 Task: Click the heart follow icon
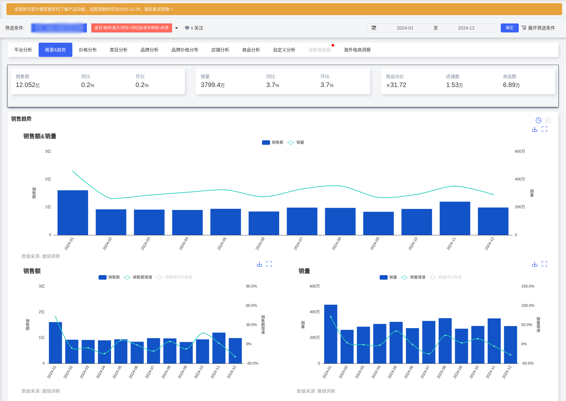tap(187, 28)
